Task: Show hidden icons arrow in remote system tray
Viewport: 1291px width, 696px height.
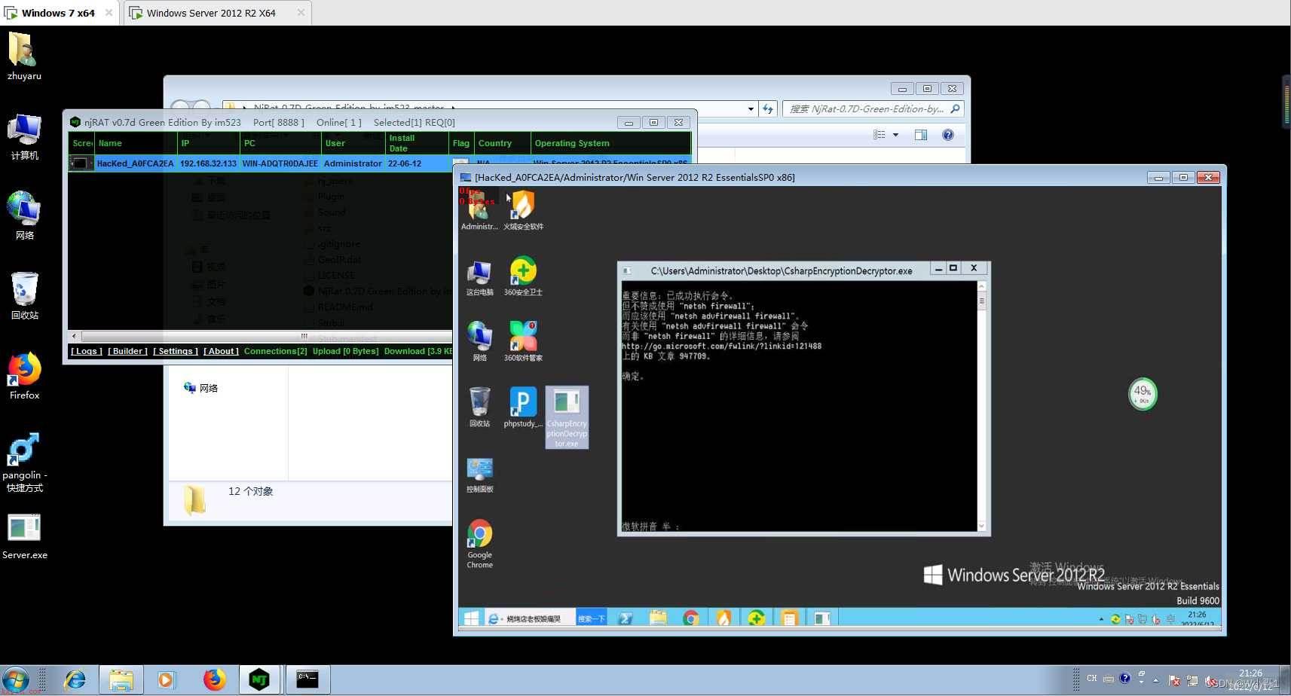Action: point(1101,619)
